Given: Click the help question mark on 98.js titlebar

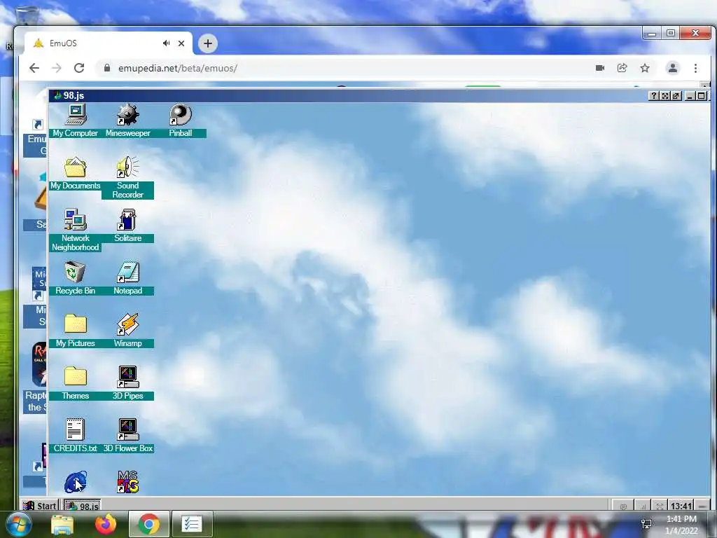Looking at the screenshot, I should pos(654,95).
